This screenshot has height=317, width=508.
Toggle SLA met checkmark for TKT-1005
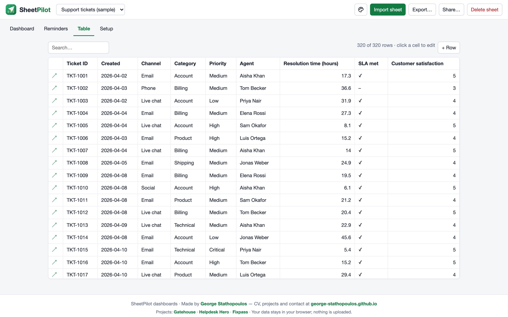360,125
